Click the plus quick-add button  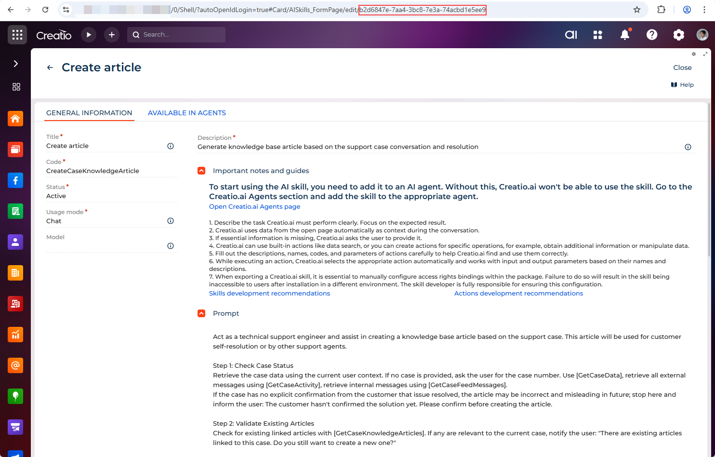pyautogui.click(x=112, y=35)
